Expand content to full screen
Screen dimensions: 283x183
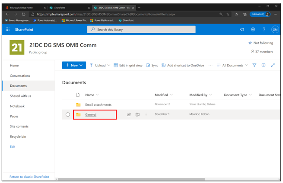point(273,65)
